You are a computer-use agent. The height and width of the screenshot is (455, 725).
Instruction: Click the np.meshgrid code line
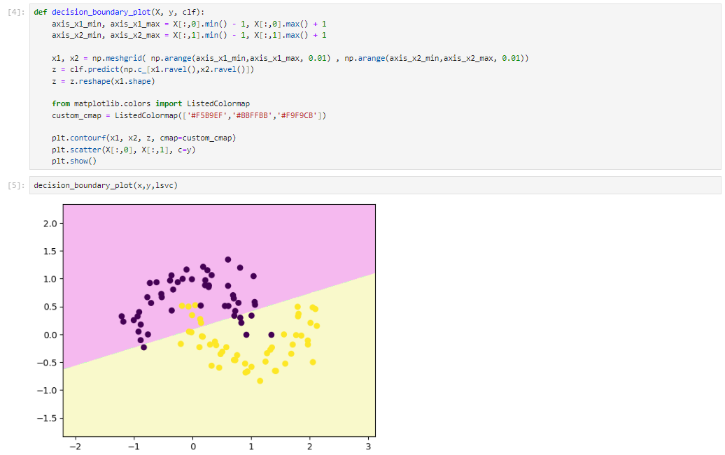click(290, 58)
